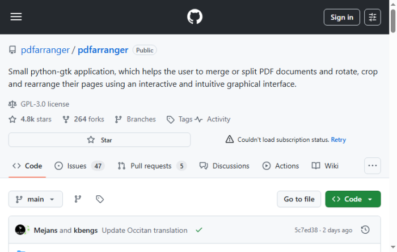This screenshot has height=252, width=397.
Task: Click the vertical scrollbar thumb
Action: coord(393,21)
